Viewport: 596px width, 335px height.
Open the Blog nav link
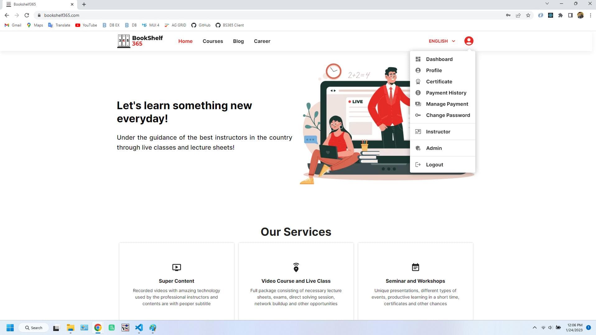pos(238,41)
